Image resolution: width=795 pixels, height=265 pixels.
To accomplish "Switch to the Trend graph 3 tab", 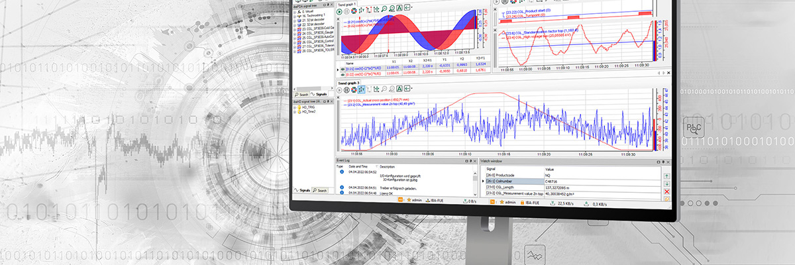I will click(348, 82).
